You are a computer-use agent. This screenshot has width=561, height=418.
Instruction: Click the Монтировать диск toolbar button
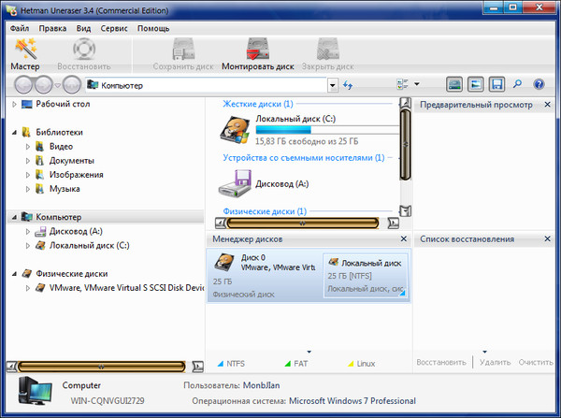click(257, 55)
